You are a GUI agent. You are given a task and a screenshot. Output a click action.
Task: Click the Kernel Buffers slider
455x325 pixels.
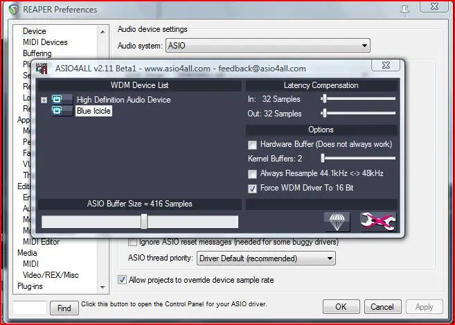click(x=358, y=158)
